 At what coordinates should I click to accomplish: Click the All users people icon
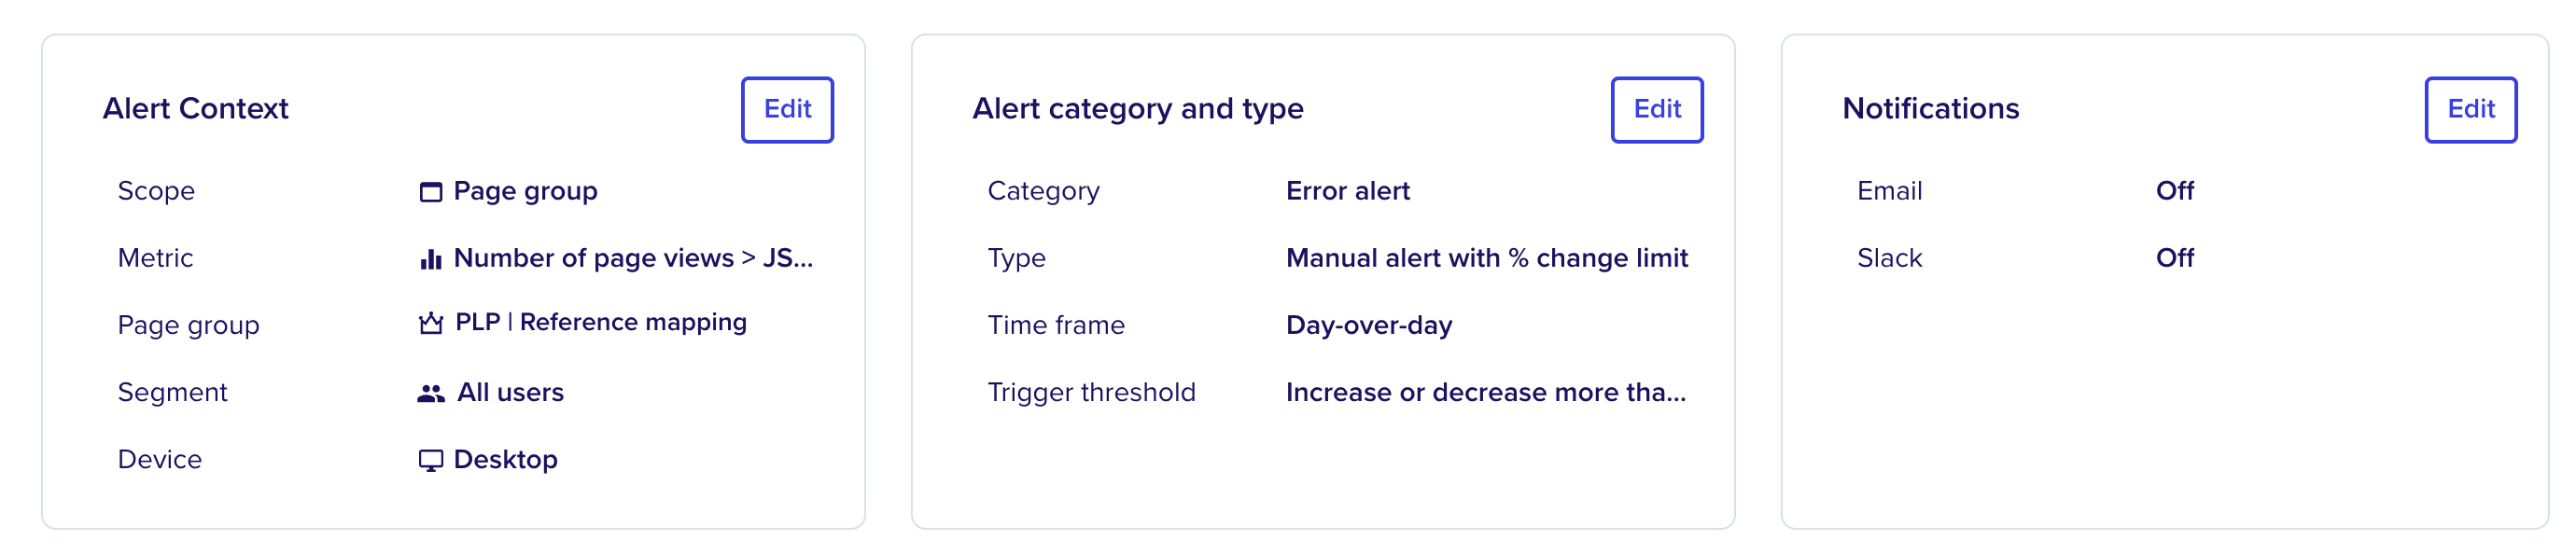[x=430, y=393]
